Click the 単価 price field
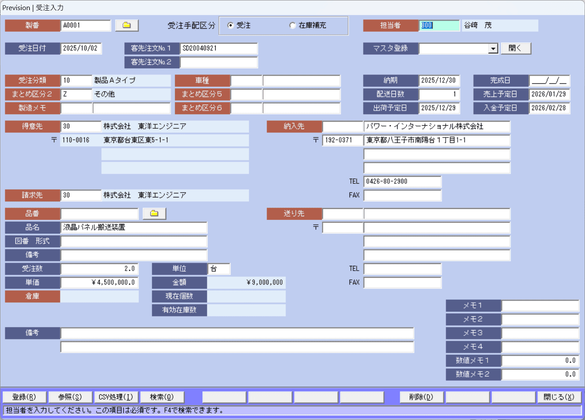The image size is (585, 420). [99, 282]
